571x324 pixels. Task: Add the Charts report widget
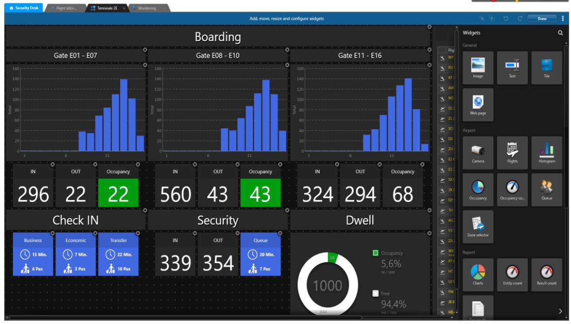coord(478,274)
